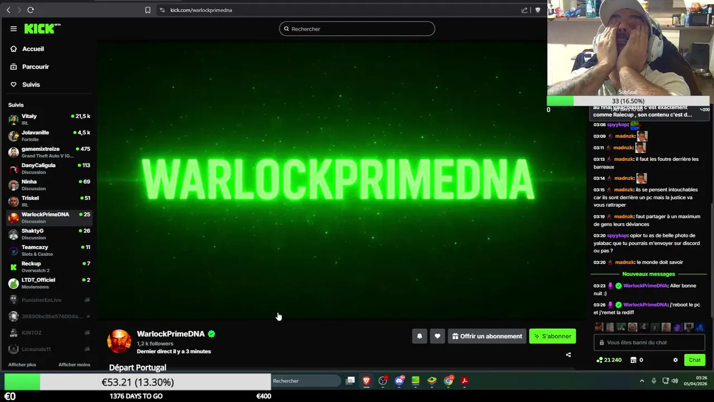Click the green Chat button
714x402 pixels.
694,360
